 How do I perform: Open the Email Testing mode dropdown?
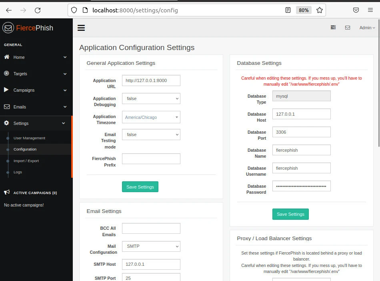click(151, 134)
